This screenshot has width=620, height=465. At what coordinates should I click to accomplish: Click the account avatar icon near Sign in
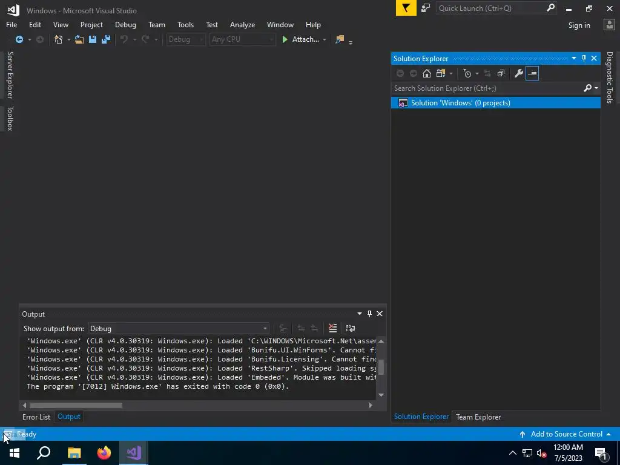pyautogui.click(x=609, y=25)
